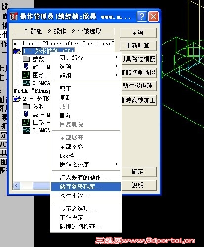This screenshot has height=247, width=204.
Task: Click the 2 群組, 2 操作 status text
Action: [x=63, y=31]
